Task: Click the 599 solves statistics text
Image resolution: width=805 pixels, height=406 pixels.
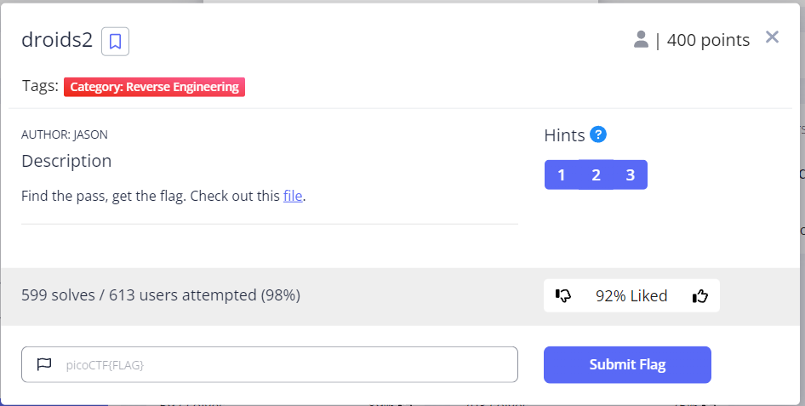Action: (x=160, y=295)
